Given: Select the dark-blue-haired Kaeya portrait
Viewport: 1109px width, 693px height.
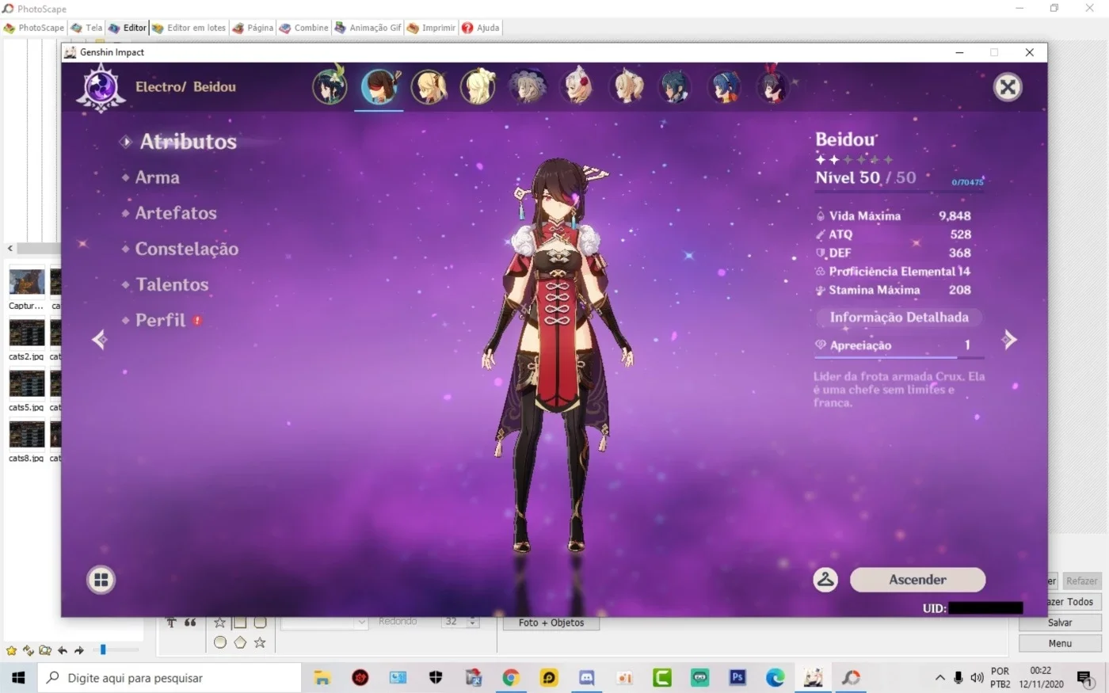Looking at the screenshot, I should click(x=675, y=86).
